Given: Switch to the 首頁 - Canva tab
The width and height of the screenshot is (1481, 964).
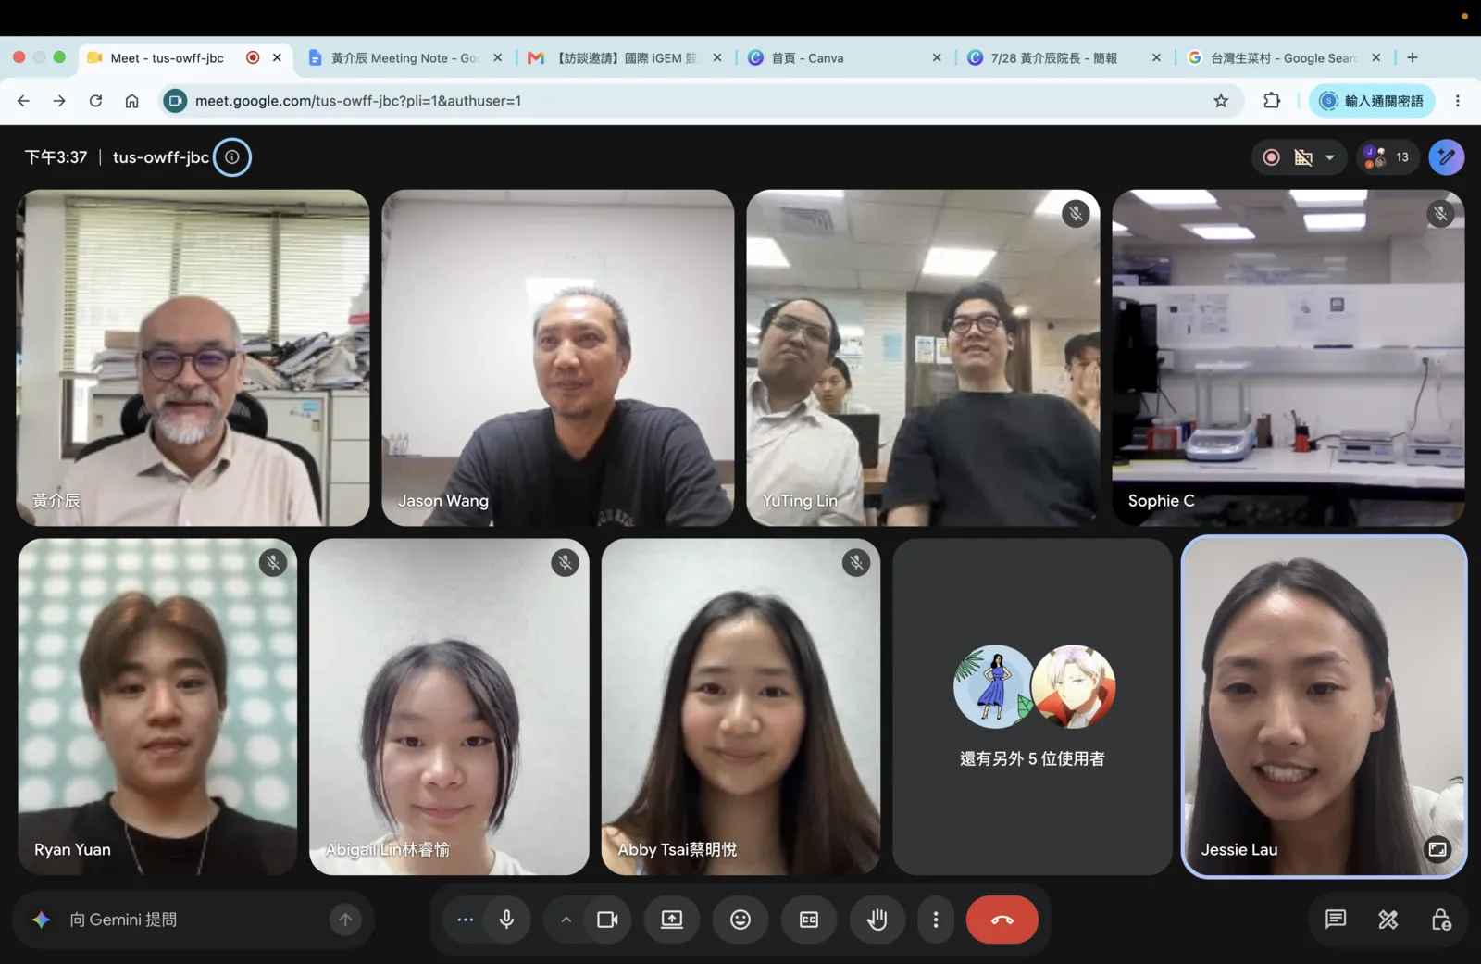Looking at the screenshot, I should (845, 57).
